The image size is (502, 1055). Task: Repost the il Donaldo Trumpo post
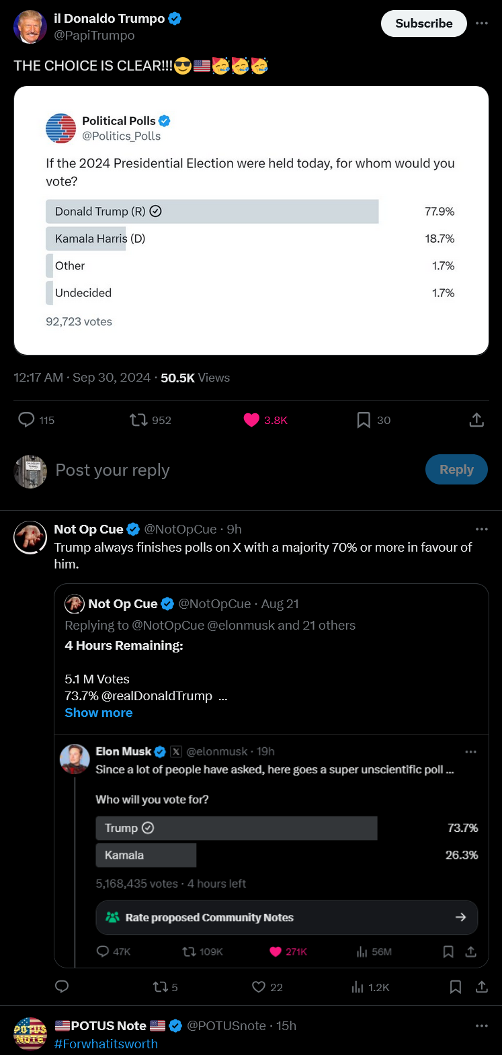(x=139, y=420)
